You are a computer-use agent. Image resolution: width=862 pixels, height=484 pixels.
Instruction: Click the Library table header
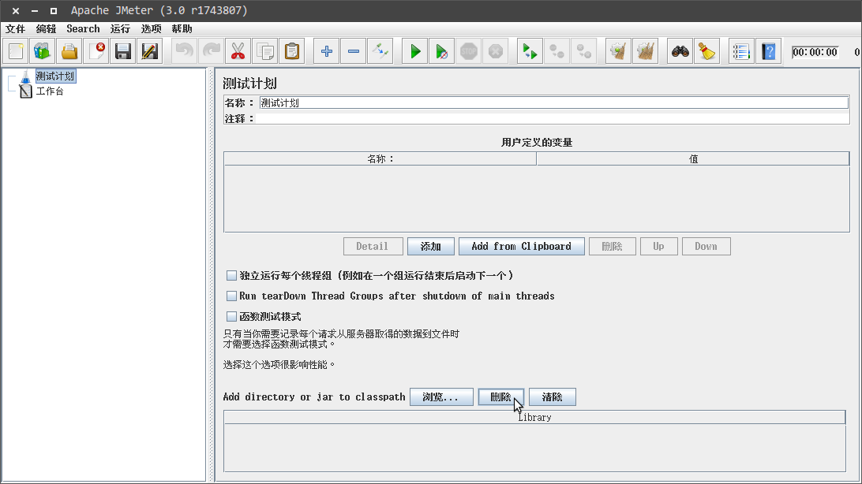click(534, 417)
